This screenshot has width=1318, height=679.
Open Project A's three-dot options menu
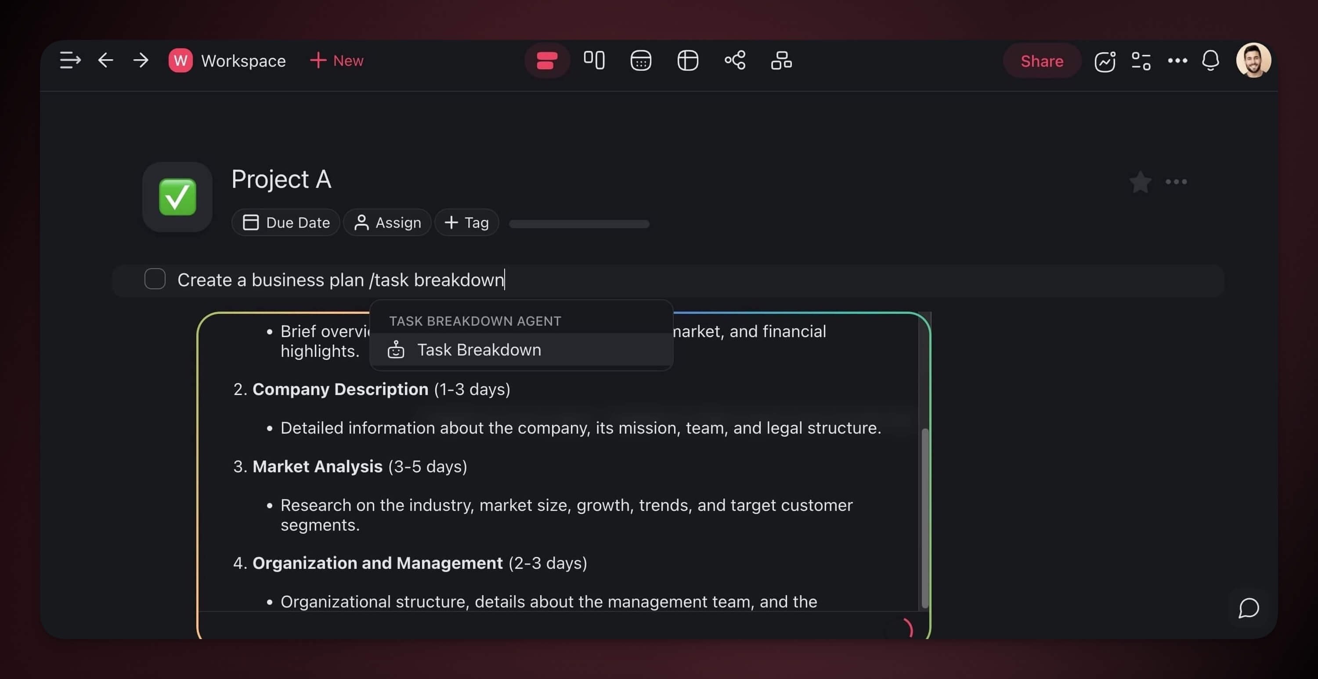(x=1176, y=182)
